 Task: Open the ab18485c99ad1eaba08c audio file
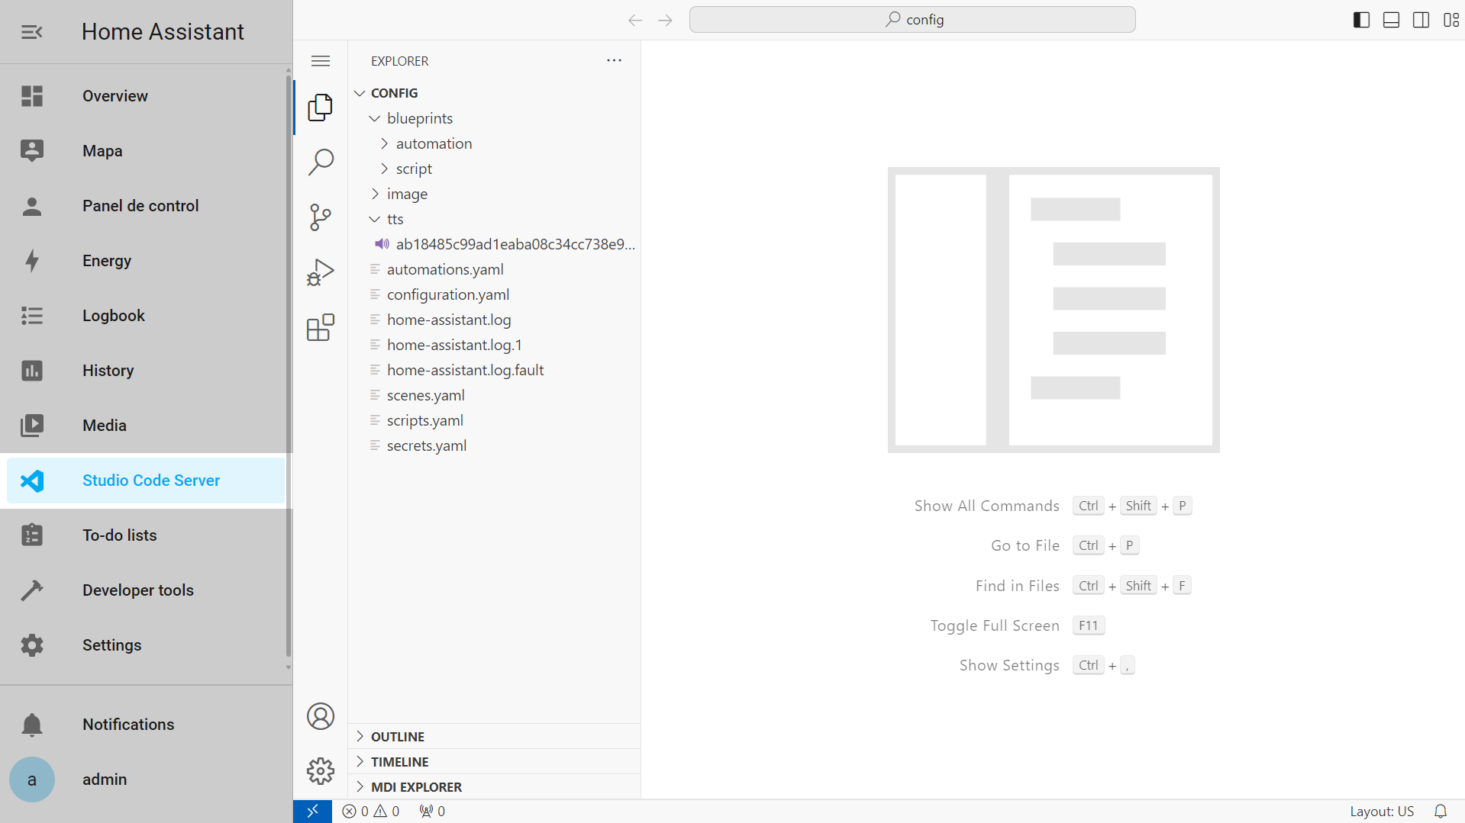[x=494, y=244]
